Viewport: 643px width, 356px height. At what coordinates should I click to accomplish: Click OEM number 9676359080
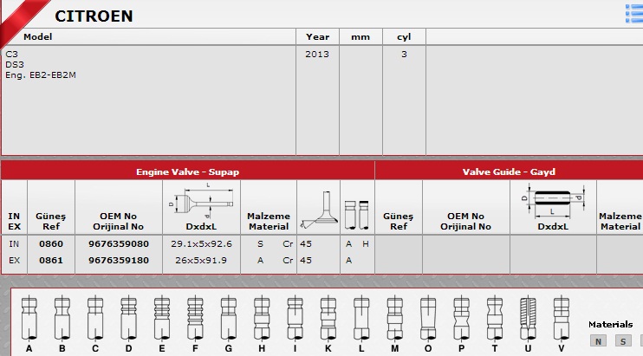click(119, 244)
